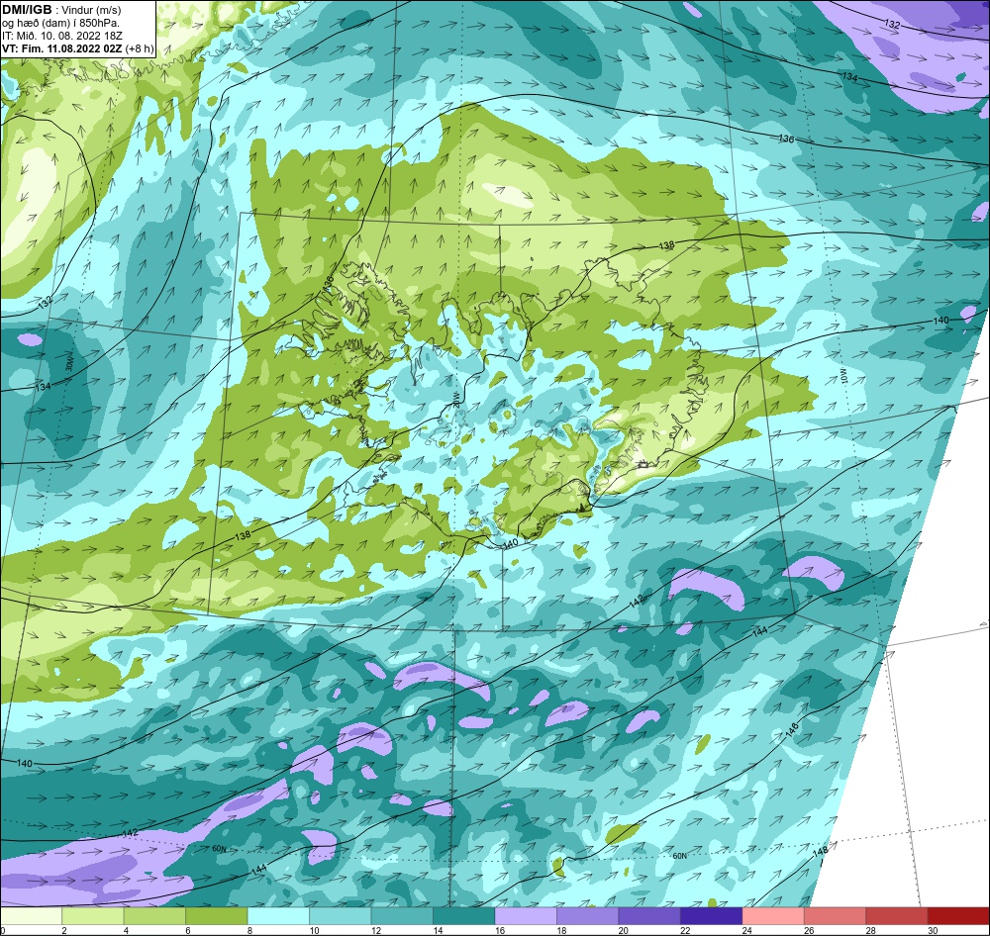
Task: Click the 12–14 m/s teal legend swatch
Action: pos(402,916)
